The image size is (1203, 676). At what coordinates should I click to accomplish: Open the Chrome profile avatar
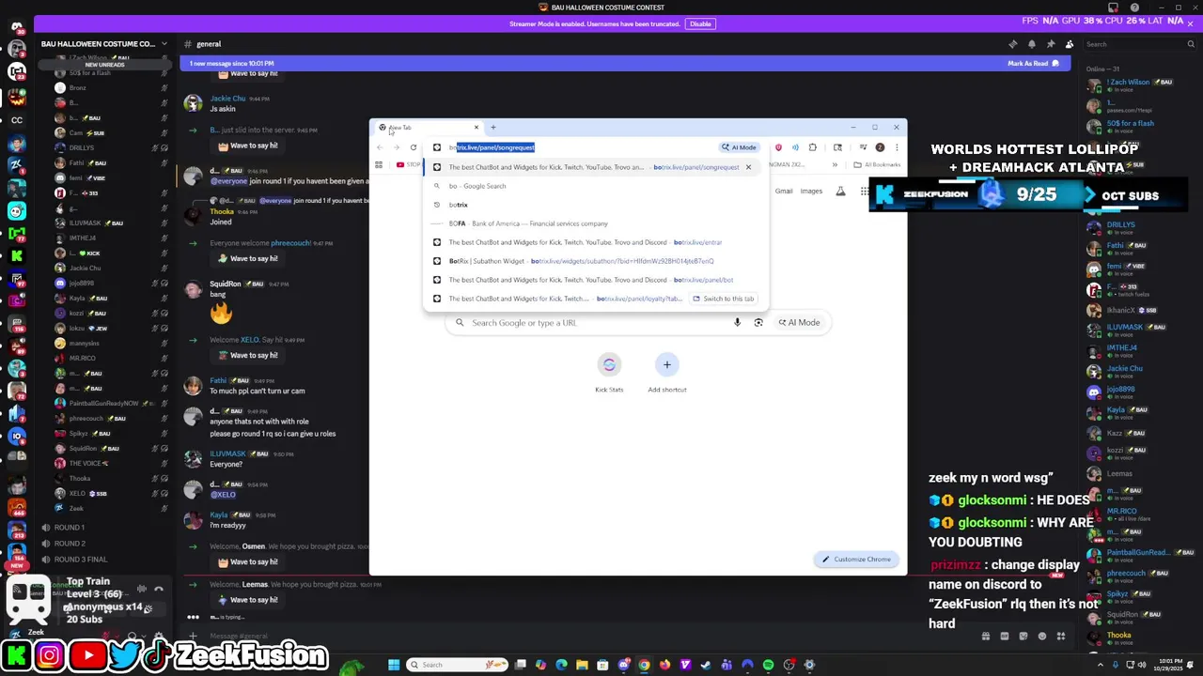click(x=880, y=147)
